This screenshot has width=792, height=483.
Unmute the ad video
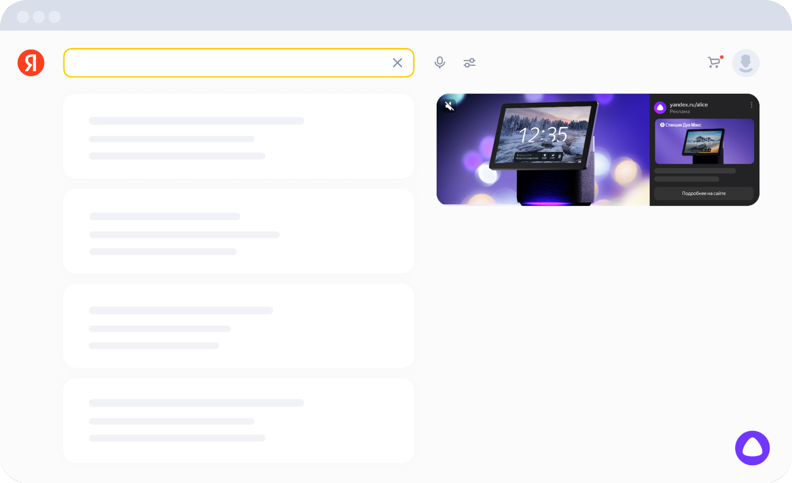point(449,106)
